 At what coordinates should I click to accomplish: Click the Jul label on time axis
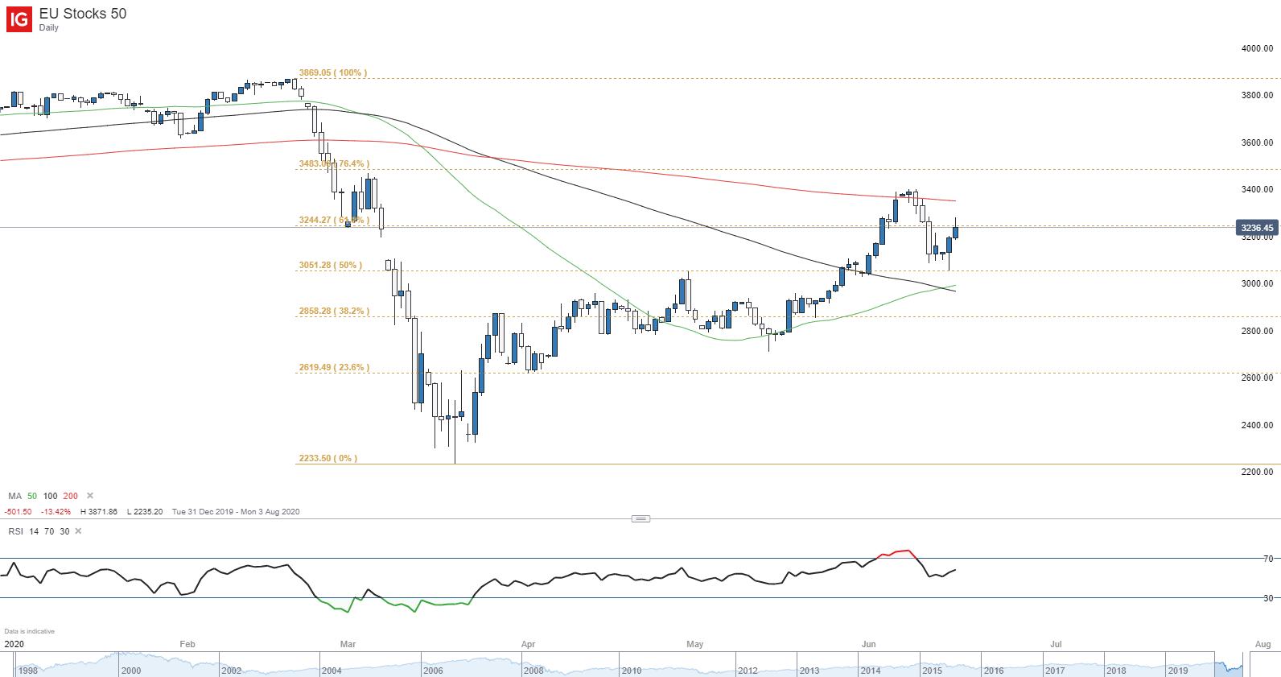click(1056, 644)
